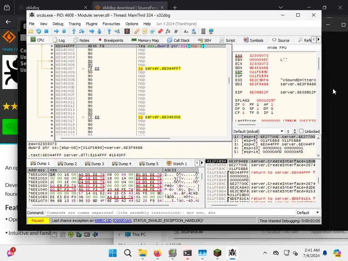This screenshot has width=348, height=261.
Task: Click the Stop debugging square icon
Action: (x=46, y=32)
